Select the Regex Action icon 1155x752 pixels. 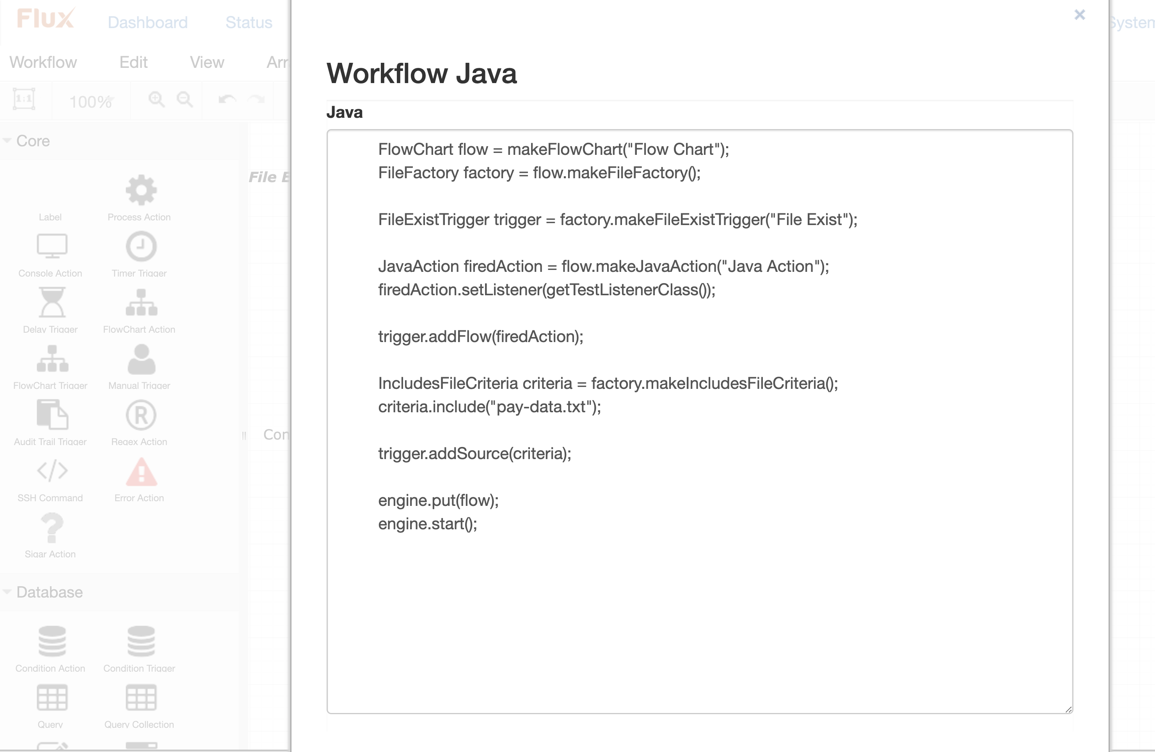pos(141,415)
